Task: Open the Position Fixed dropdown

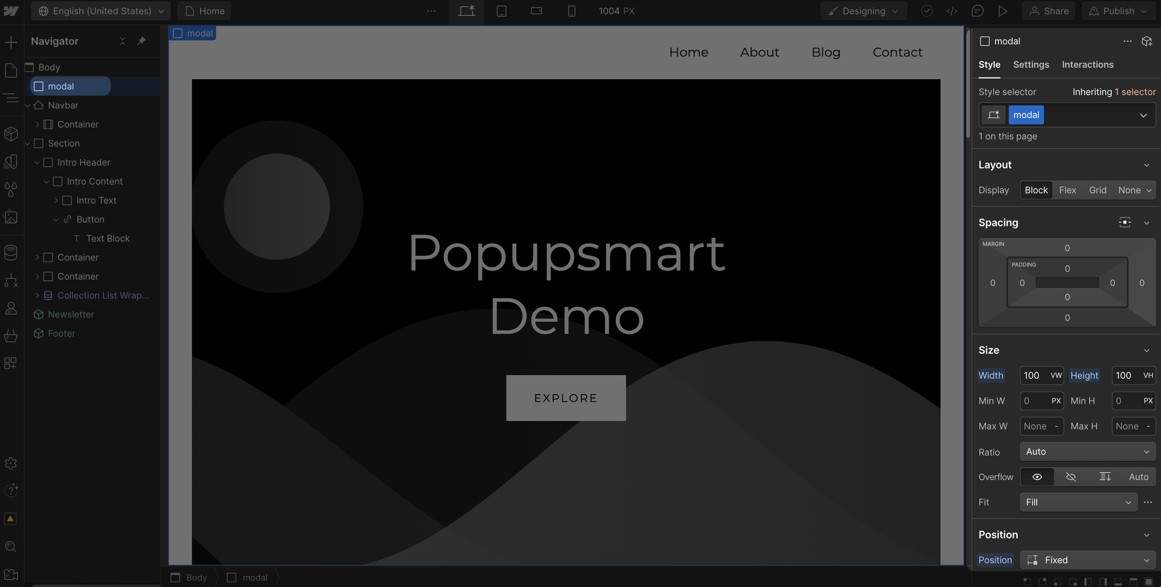Action: pyautogui.click(x=1087, y=560)
